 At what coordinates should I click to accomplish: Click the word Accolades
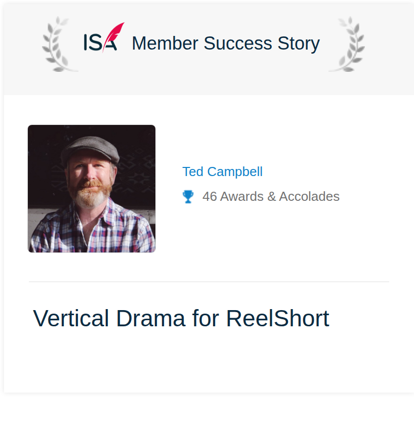[x=309, y=197]
